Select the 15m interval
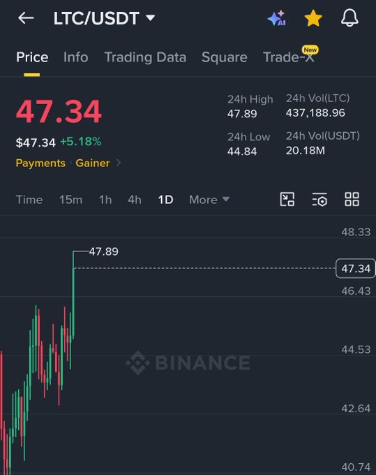This screenshot has width=376, height=475. click(x=70, y=200)
